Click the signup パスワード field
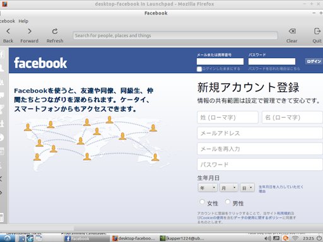 click(260, 164)
